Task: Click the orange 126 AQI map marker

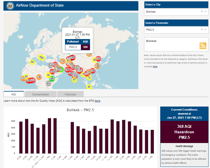Action: pos(97,66)
